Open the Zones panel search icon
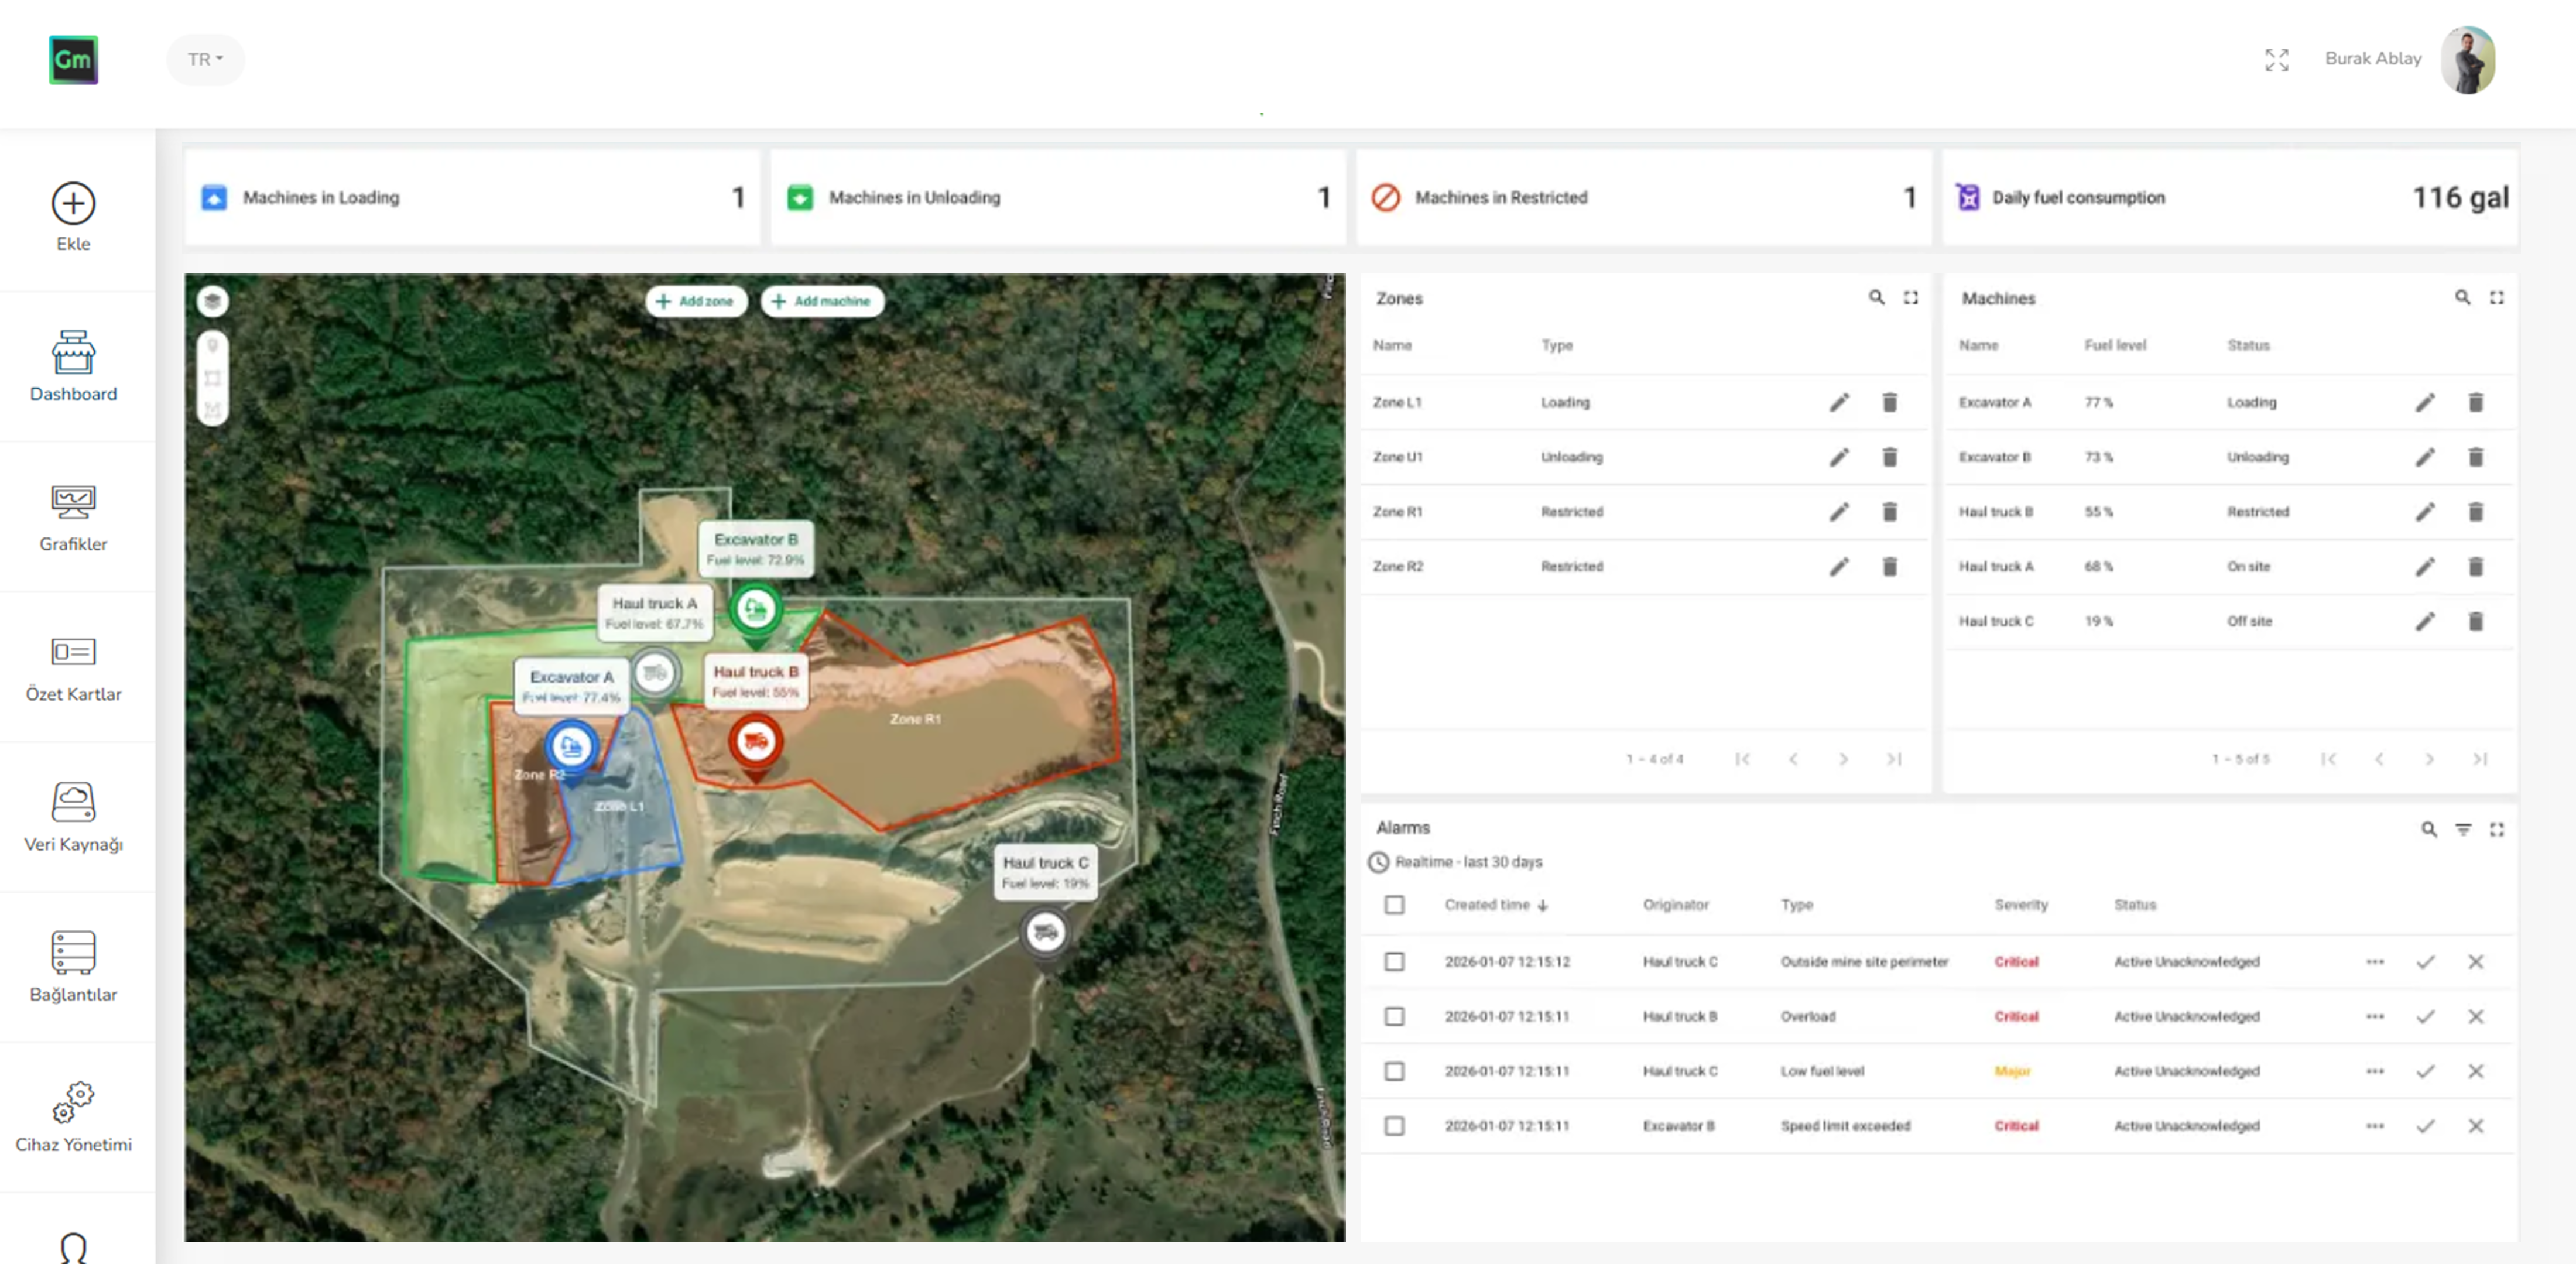 click(x=1877, y=298)
